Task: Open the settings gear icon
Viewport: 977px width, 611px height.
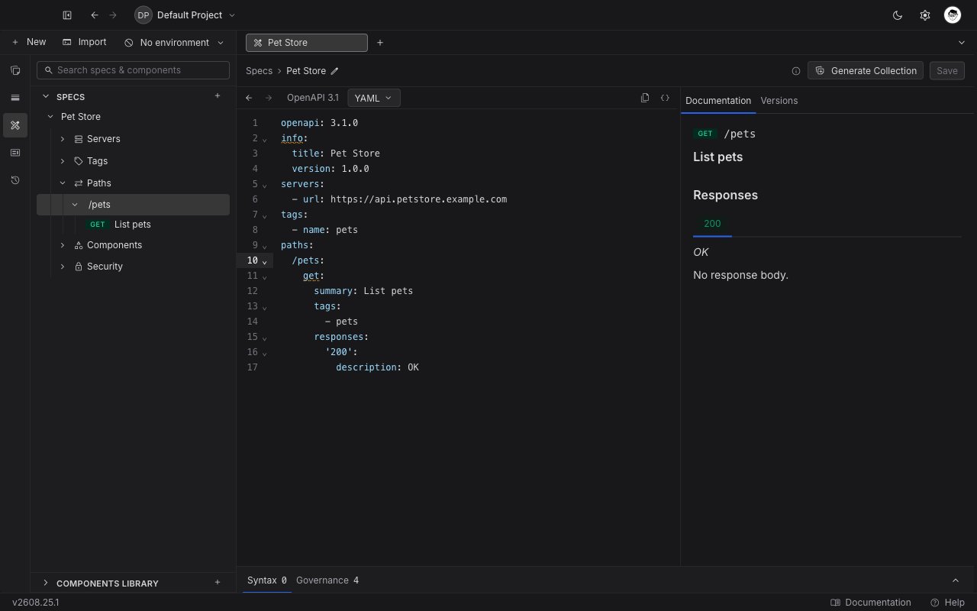Action: coord(925,15)
